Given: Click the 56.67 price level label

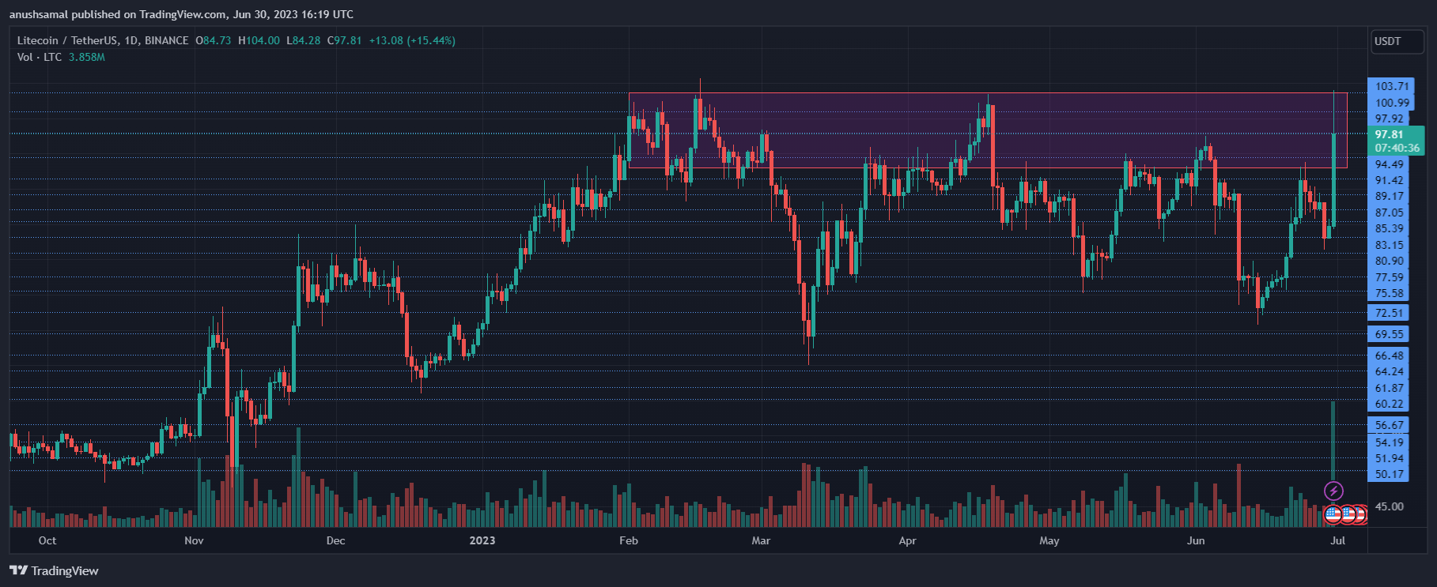Looking at the screenshot, I should [x=1390, y=425].
